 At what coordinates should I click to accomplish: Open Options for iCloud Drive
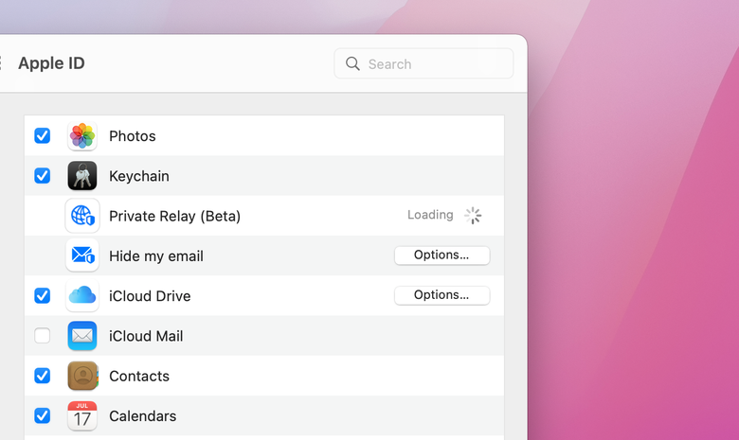[x=442, y=295]
